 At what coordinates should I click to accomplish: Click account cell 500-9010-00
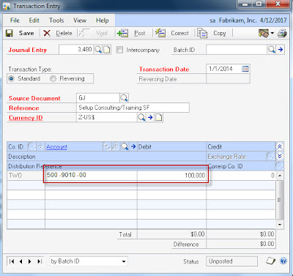pyautogui.click(x=91, y=175)
